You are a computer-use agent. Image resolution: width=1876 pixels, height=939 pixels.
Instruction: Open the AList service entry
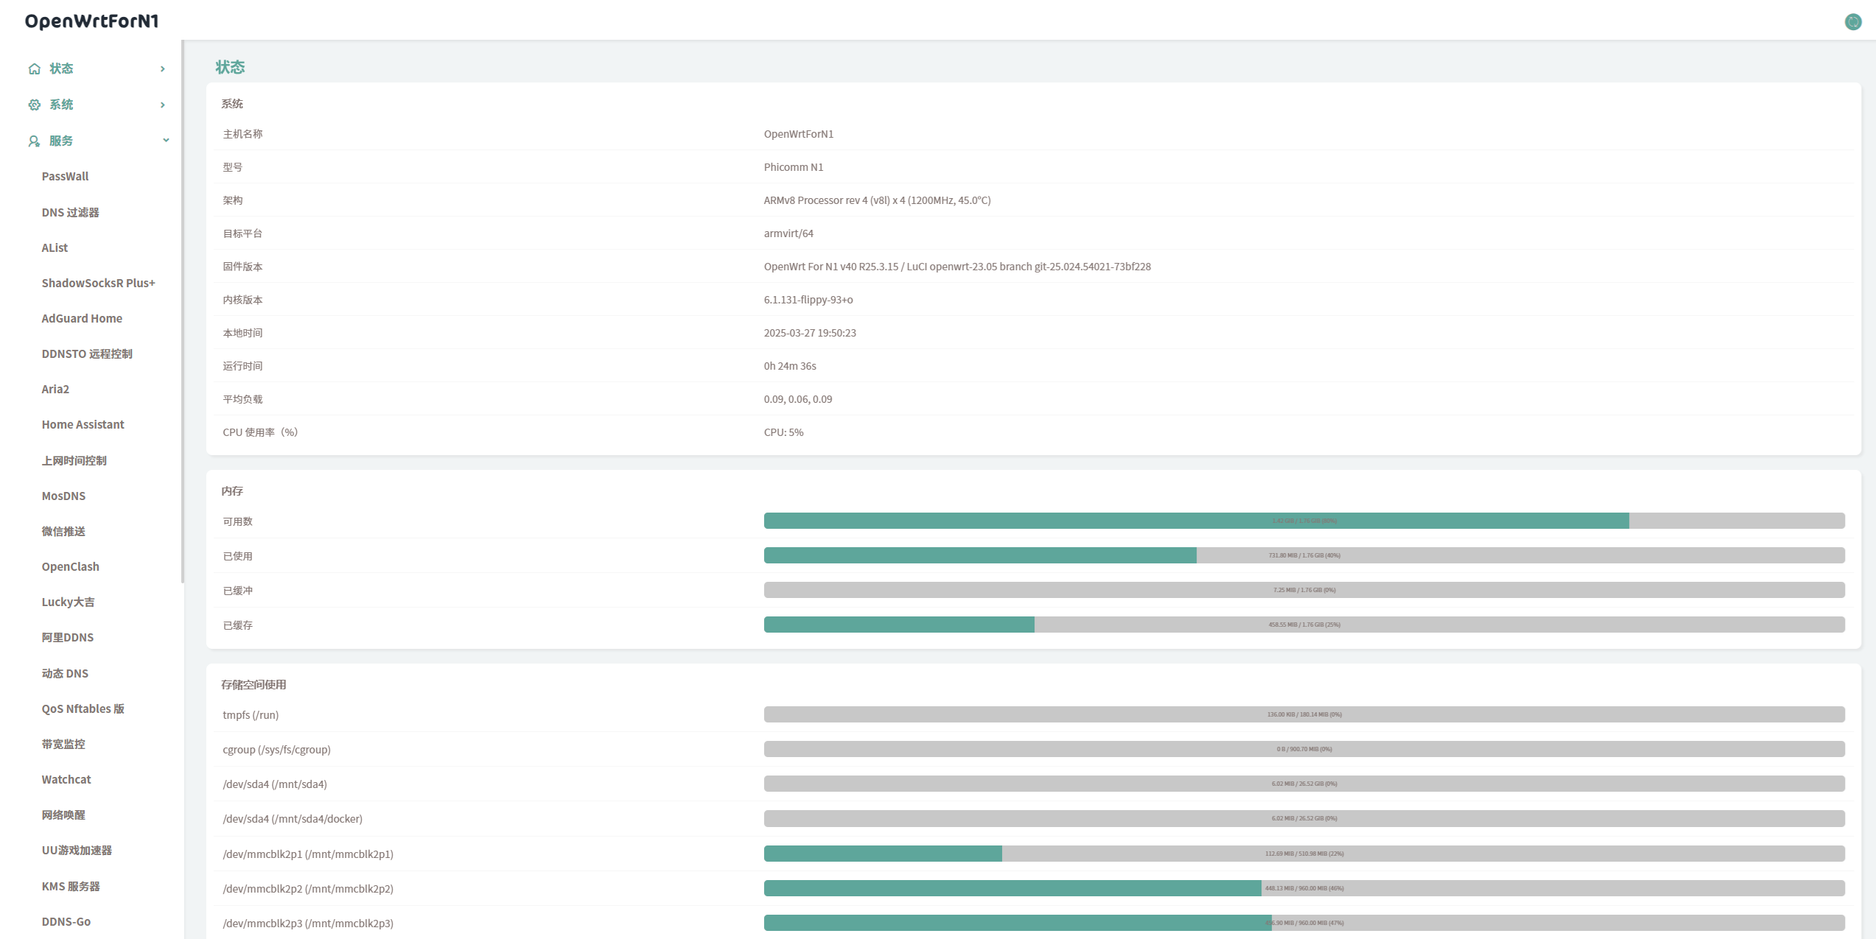click(55, 248)
